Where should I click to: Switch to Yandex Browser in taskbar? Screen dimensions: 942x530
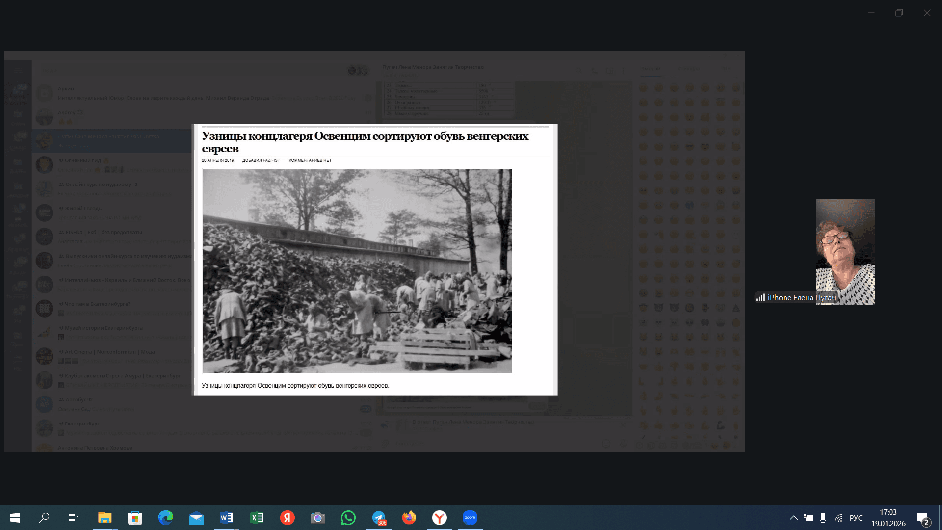tap(439, 518)
